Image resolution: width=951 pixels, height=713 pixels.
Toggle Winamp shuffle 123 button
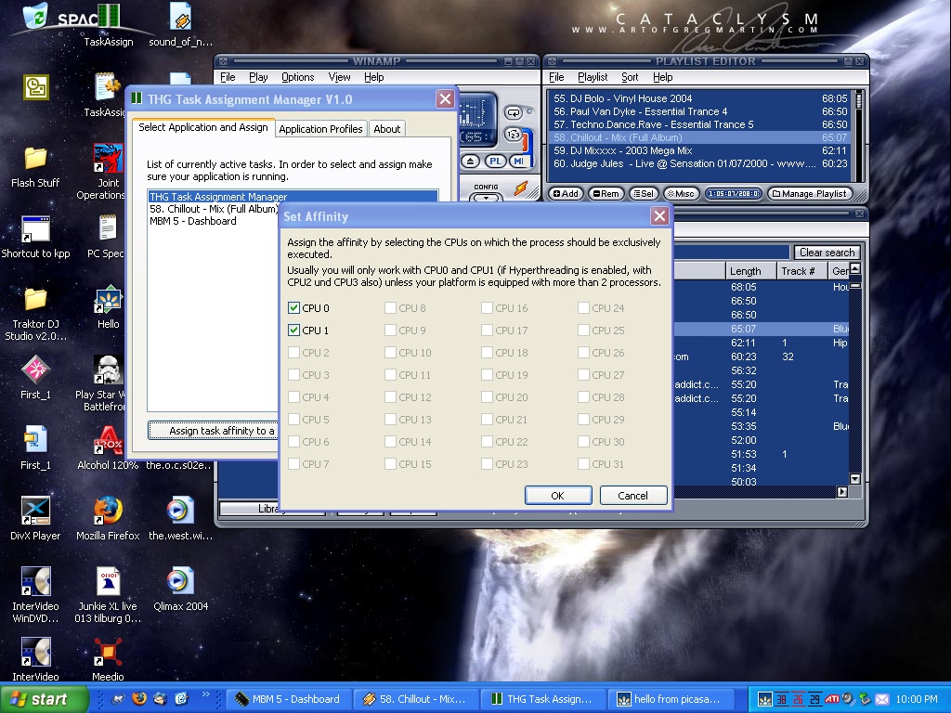click(x=513, y=135)
